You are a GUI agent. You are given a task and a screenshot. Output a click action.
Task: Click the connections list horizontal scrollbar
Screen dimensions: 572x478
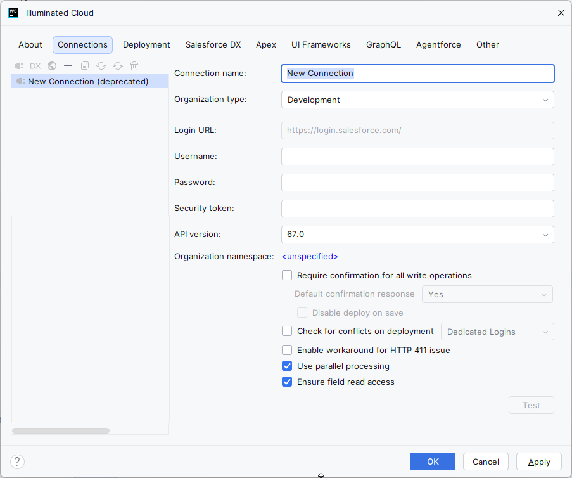[61, 430]
